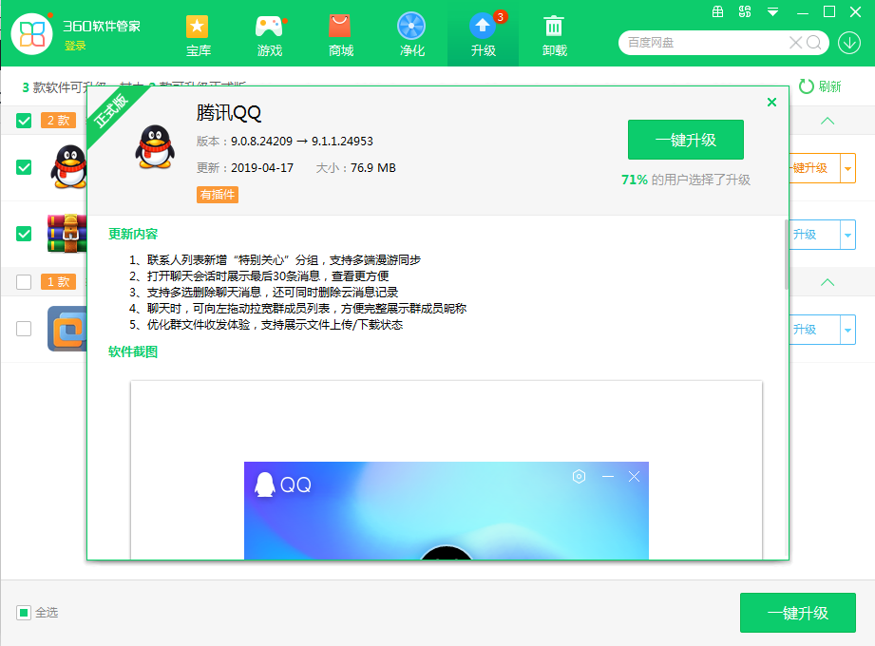Open the skin/theme icon in title bar
This screenshot has width=875, height=646.
(x=745, y=11)
